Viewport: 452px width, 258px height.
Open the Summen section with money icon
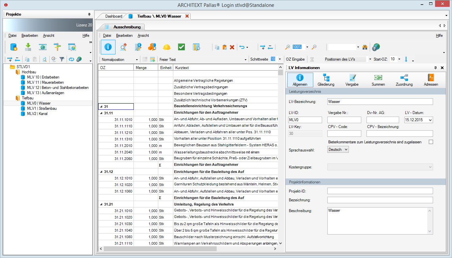(378, 80)
